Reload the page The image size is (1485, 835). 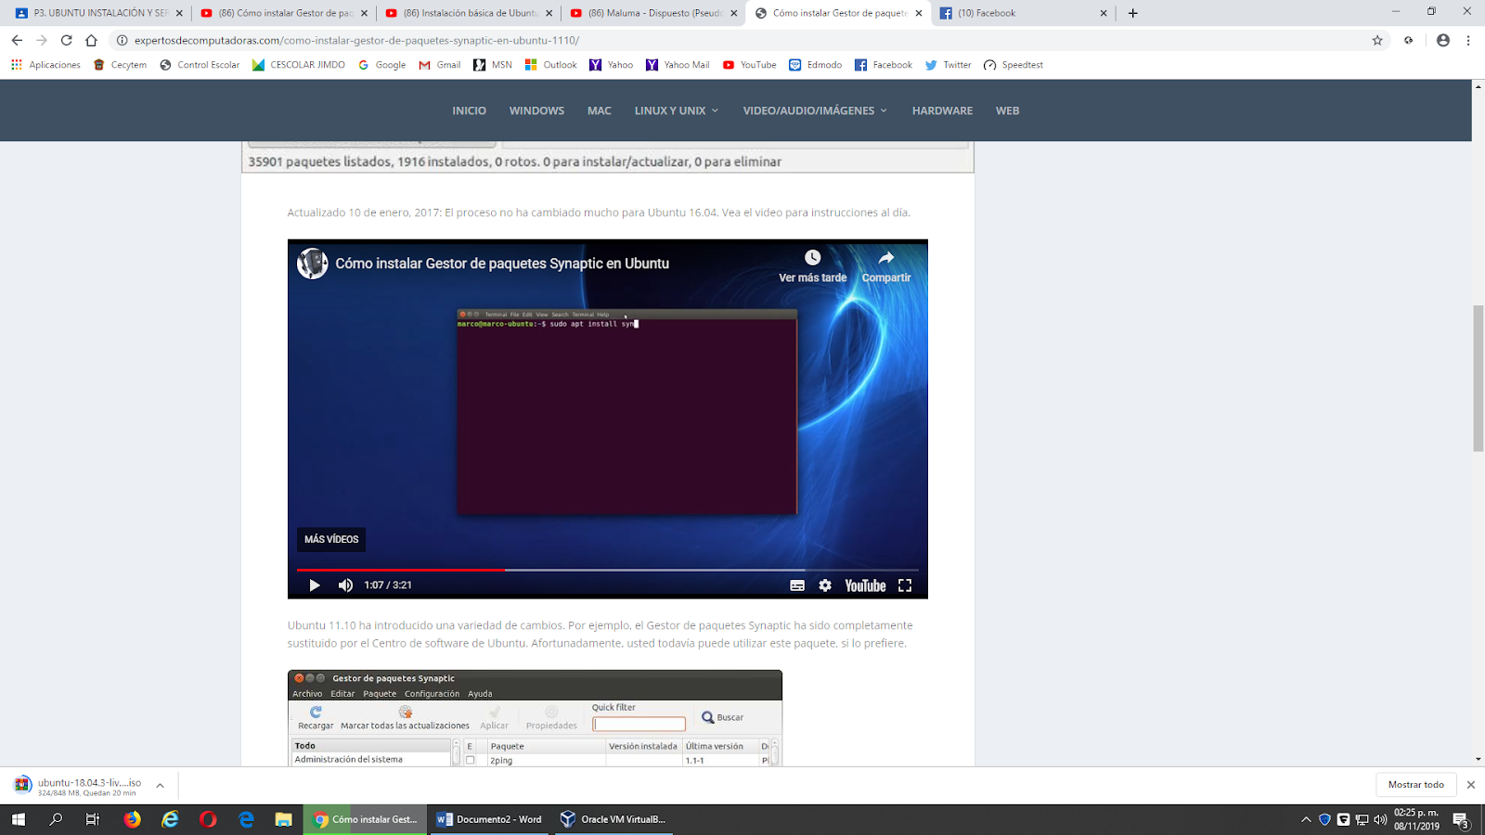[66, 40]
